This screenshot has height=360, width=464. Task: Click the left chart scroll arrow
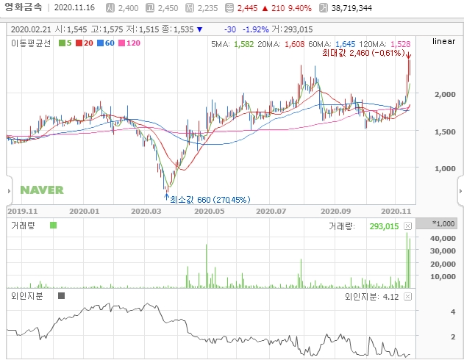click(9, 191)
